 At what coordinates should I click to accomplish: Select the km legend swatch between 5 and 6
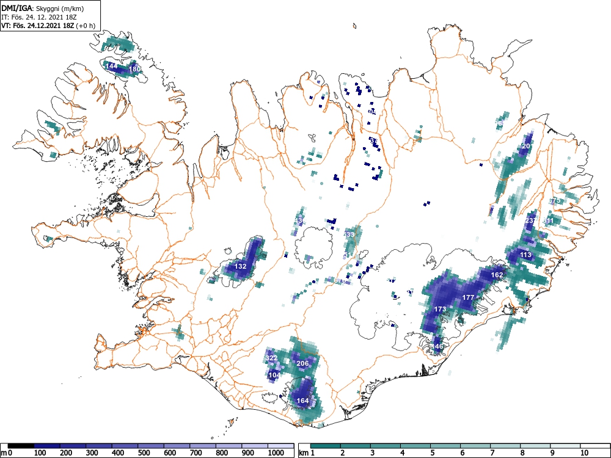[445, 446]
